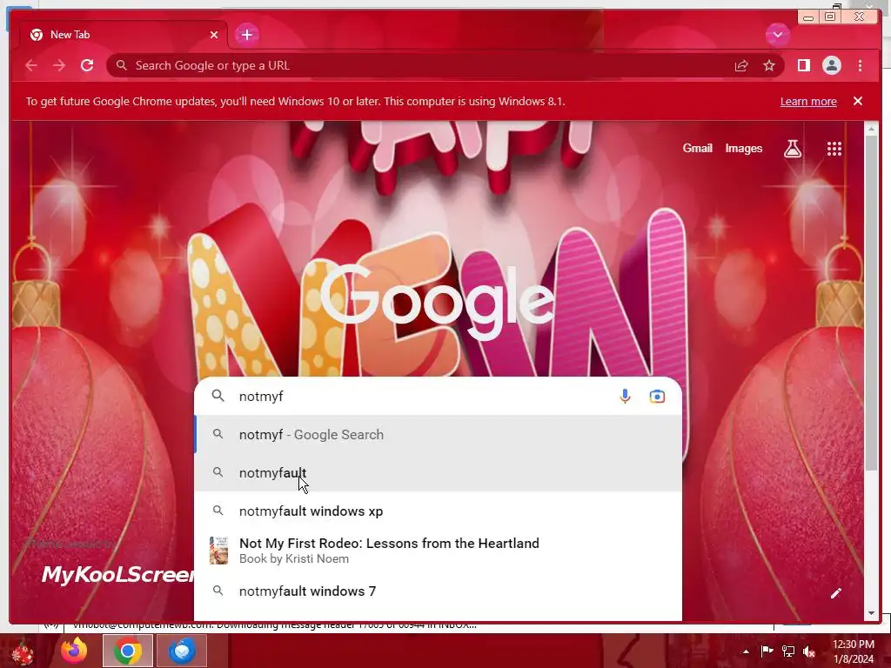
Task: Open the Start button on taskbar
Action: (23, 651)
